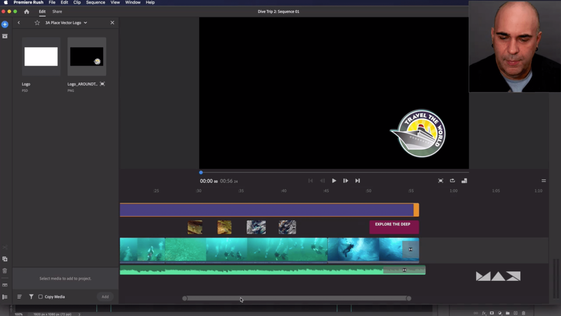Screen dimensions: 561x316
Task: Click the duplicate clip icon
Action: 5,259
